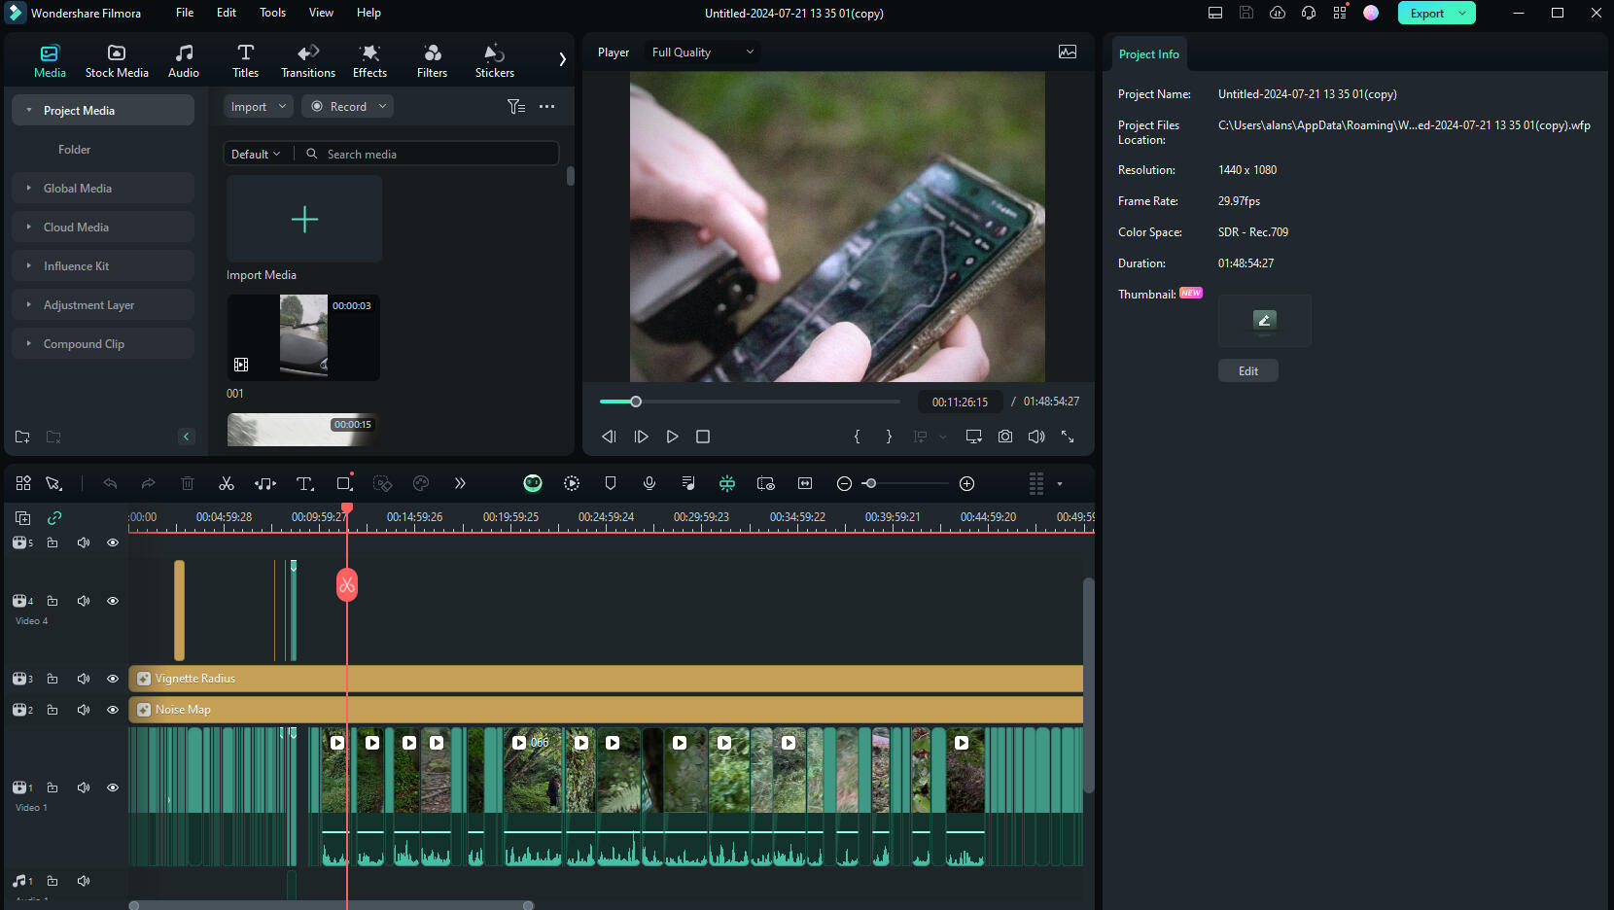Image resolution: width=1614 pixels, height=910 pixels.
Task: Click the voiceover microphone icon
Action: [649, 483]
